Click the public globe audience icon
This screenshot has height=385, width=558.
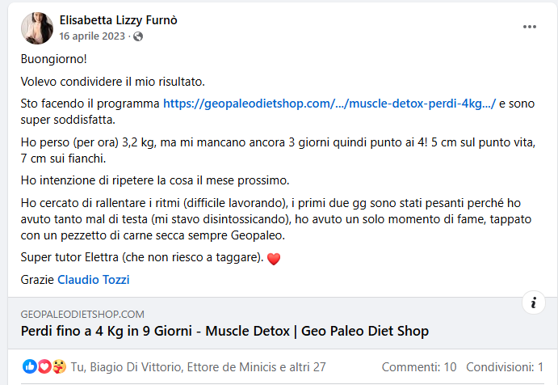click(138, 36)
